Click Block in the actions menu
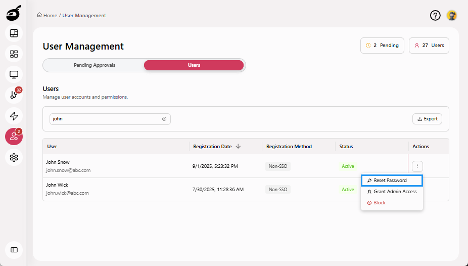The image size is (468, 266). 379,203
